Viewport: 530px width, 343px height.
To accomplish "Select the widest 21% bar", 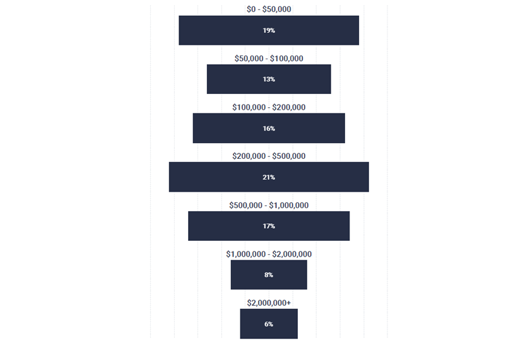I will (x=269, y=177).
